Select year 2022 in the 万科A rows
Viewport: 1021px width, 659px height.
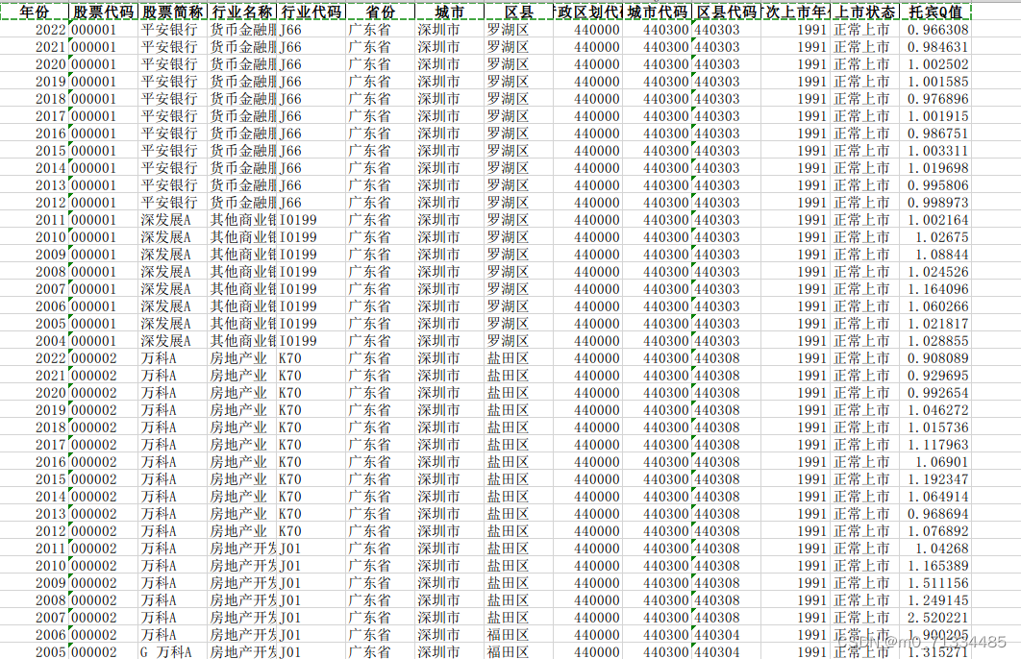[34, 357]
